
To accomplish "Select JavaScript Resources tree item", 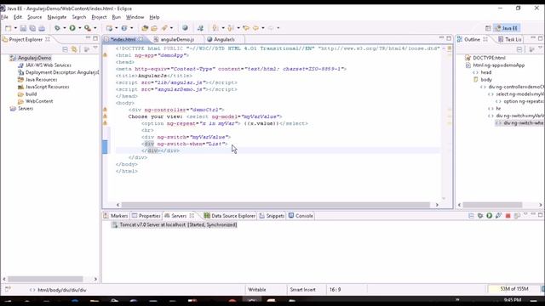I will [x=48, y=87].
